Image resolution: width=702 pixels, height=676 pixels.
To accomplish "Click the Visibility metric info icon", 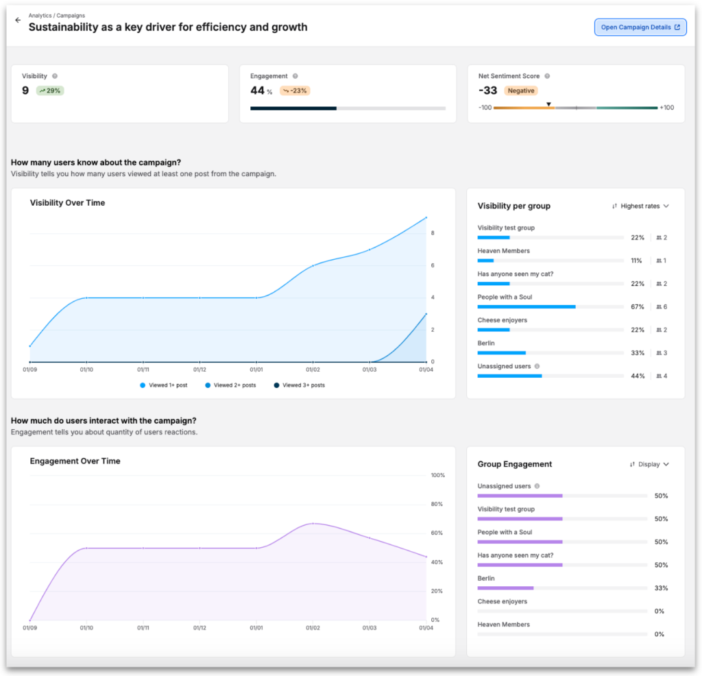I will pyautogui.click(x=55, y=75).
